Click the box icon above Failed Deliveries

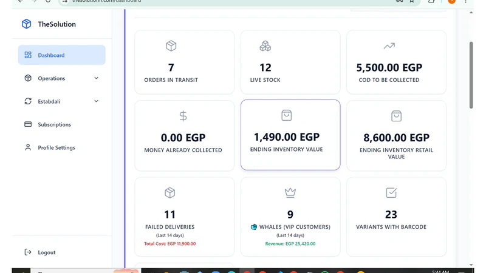click(x=170, y=193)
